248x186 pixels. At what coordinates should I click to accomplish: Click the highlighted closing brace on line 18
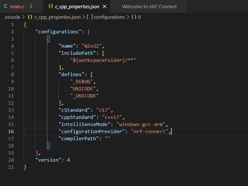tap(49, 146)
